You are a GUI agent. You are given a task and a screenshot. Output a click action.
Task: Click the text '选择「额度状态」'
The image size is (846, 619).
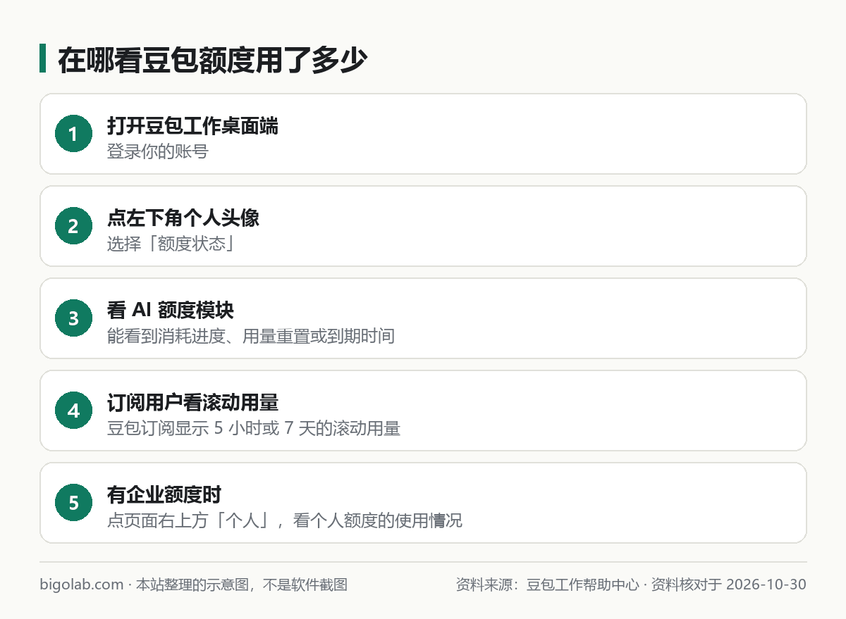[171, 244]
